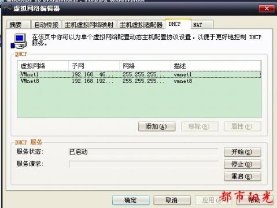Switch to the 摘要 tab
Viewport: 277px width, 208px height.
tap(19, 25)
